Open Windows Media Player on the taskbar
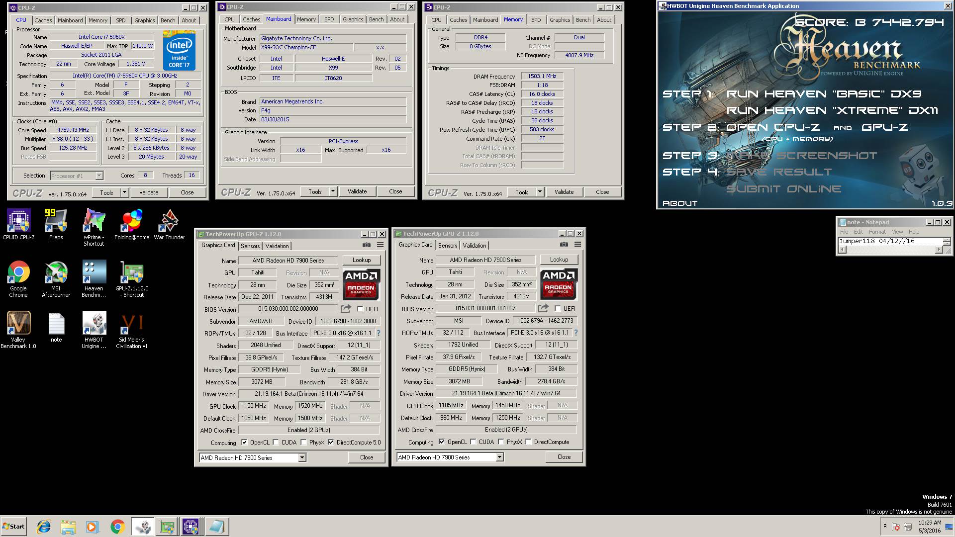955x537 pixels. [x=93, y=527]
